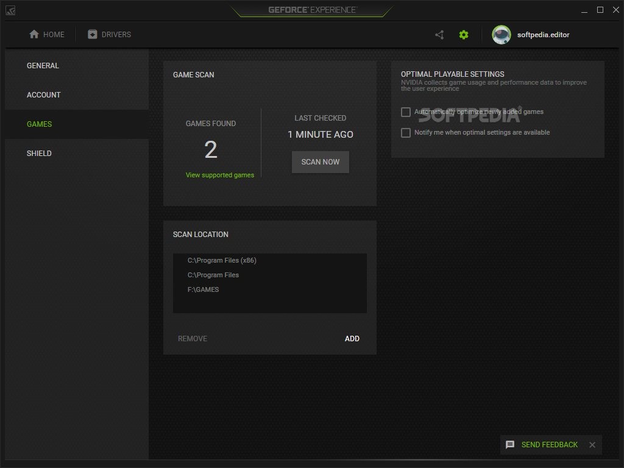This screenshot has height=468, width=624.
Task: Click the NVIDIA logo icon in title bar
Action: pyautogui.click(x=10, y=11)
